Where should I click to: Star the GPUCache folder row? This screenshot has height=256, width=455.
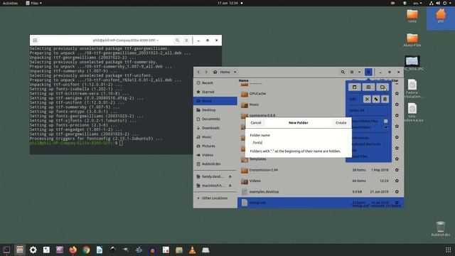click(397, 93)
